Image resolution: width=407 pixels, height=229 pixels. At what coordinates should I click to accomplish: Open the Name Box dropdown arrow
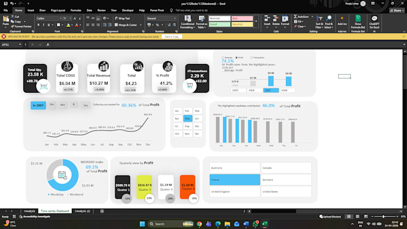[x=20, y=45]
